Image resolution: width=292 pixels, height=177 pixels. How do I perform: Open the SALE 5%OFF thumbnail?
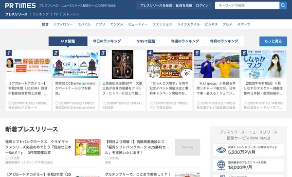(x=88, y=147)
